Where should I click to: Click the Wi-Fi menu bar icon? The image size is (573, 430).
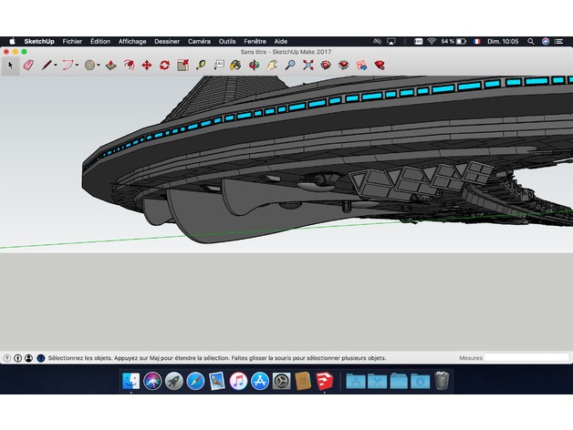pos(432,41)
